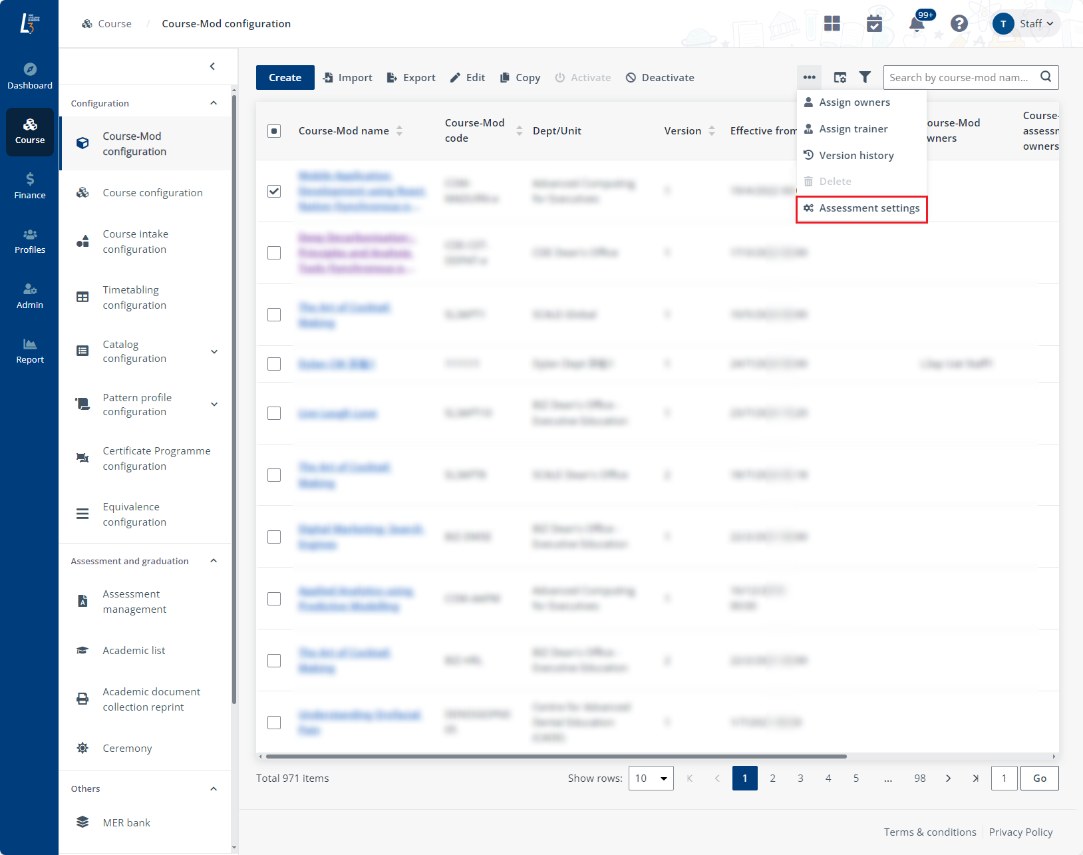Choose Version history in the dropdown menu
1083x855 pixels.
coord(856,156)
